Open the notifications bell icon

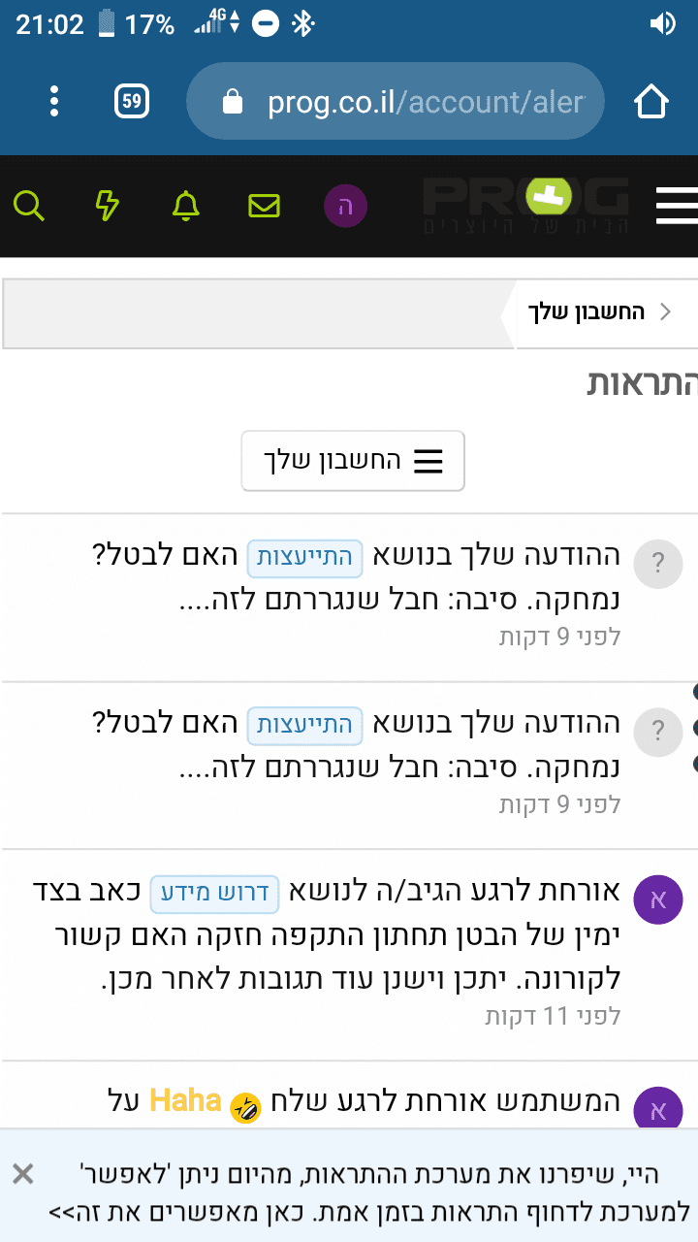(185, 205)
